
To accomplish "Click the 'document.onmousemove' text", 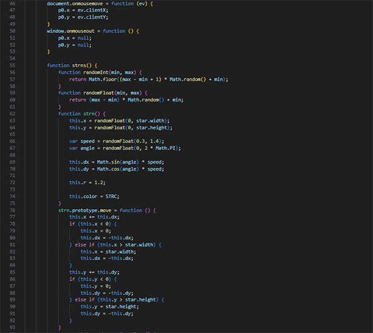I will pos(75,4).
